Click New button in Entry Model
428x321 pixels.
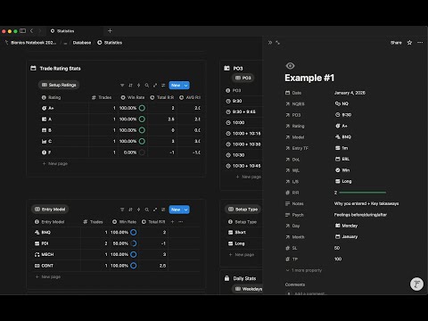(176, 210)
